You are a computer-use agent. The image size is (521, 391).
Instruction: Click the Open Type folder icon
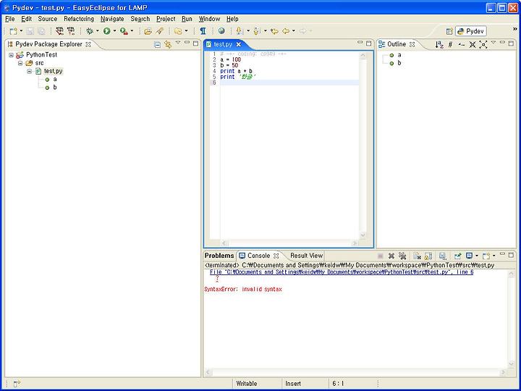tap(148, 31)
